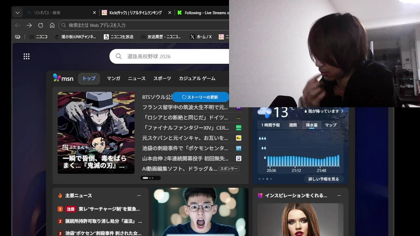This screenshot has width=420, height=236.
Task: Go forward with the browser forward arrow
Action: pos(29,25)
